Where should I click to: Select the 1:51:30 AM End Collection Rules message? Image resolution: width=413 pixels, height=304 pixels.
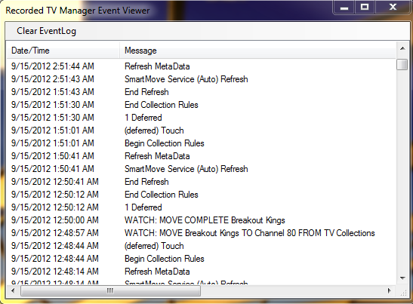(161, 105)
